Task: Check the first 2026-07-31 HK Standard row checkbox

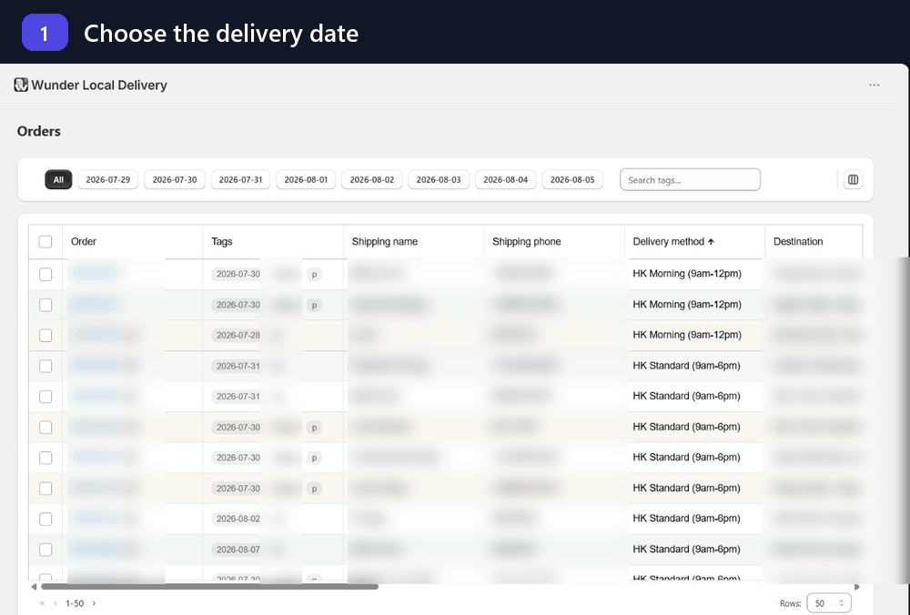Action: click(x=45, y=366)
